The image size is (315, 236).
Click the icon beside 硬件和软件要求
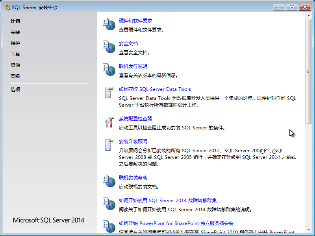(109, 24)
